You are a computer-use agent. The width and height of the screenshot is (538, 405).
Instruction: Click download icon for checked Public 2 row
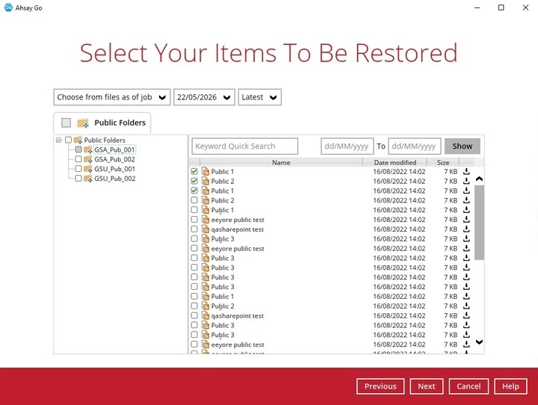(466, 181)
